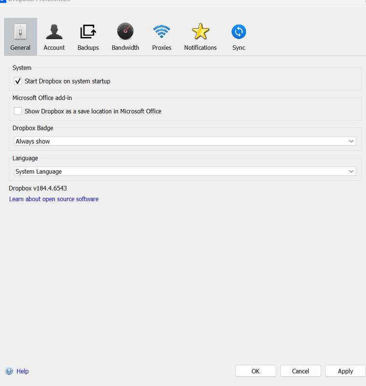Screen dimensions: 366x386
Task: Switch to the Sync tab
Action: 239,37
